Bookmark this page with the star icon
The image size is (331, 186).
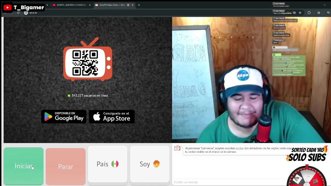[300, 13]
